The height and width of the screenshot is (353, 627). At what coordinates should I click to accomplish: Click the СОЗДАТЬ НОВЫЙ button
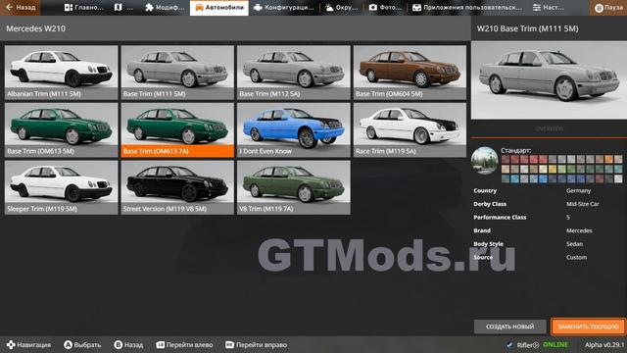pos(509,327)
